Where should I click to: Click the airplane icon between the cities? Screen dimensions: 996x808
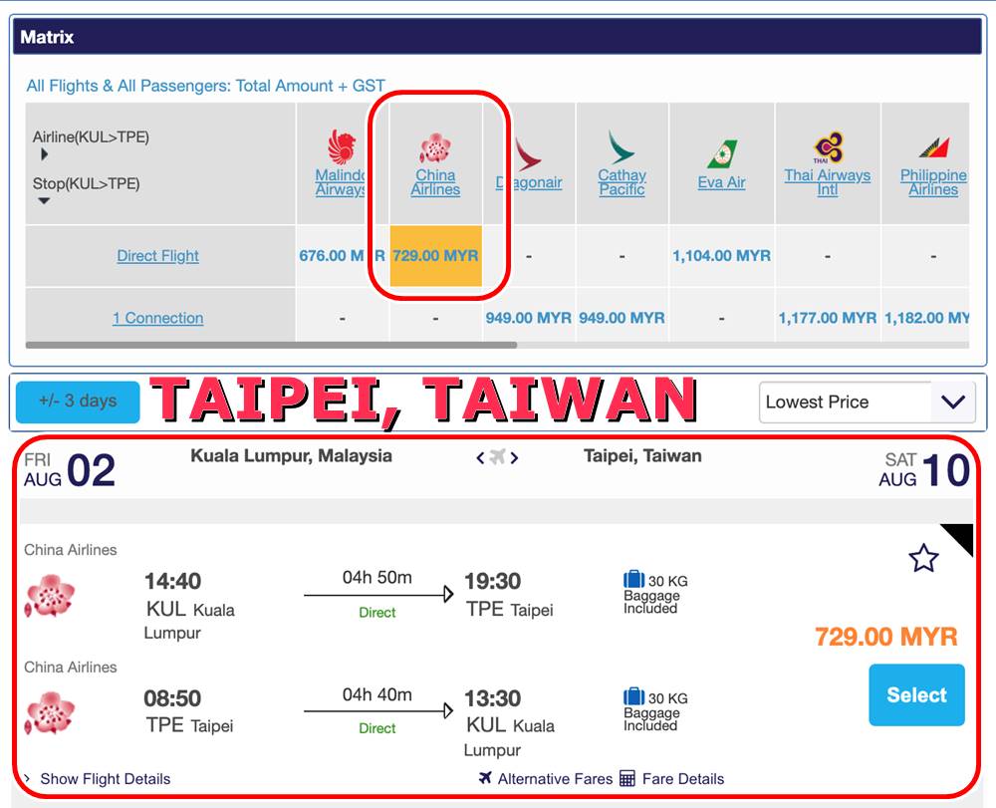(x=497, y=456)
